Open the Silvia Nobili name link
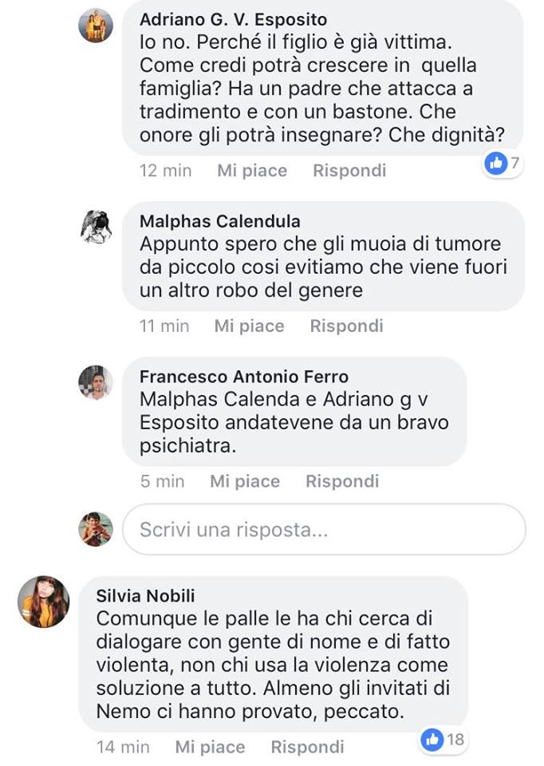The image size is (544, 766). click(145, 595)
